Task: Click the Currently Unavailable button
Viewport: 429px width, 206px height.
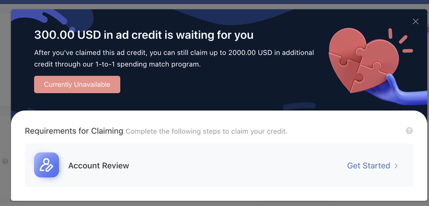Action: (x=77, y=85)
